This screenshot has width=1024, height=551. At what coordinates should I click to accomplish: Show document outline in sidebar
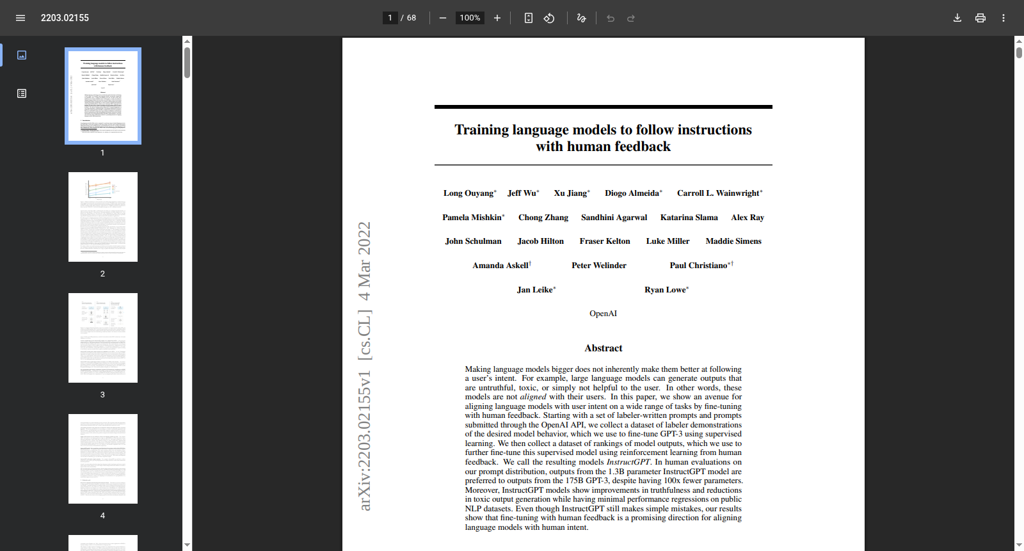(x=22, y=93)
